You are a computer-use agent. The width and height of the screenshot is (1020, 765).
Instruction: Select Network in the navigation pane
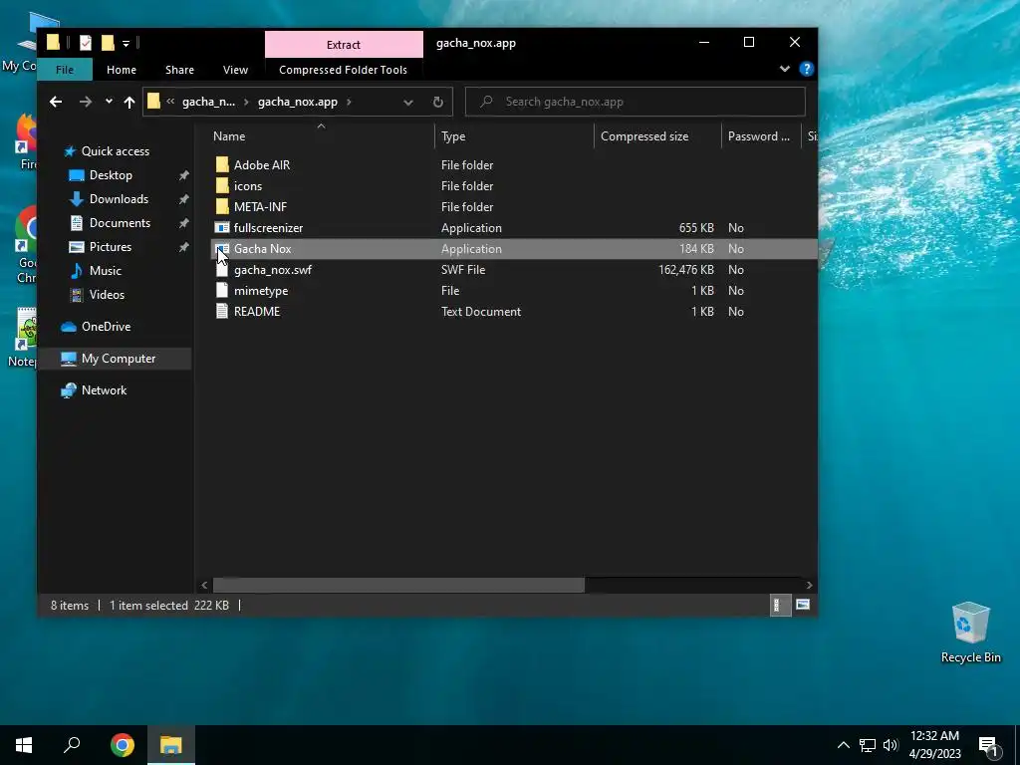point(104,390)
